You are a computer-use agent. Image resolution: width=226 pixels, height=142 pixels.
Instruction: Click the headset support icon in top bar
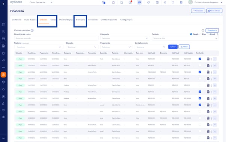149,3
